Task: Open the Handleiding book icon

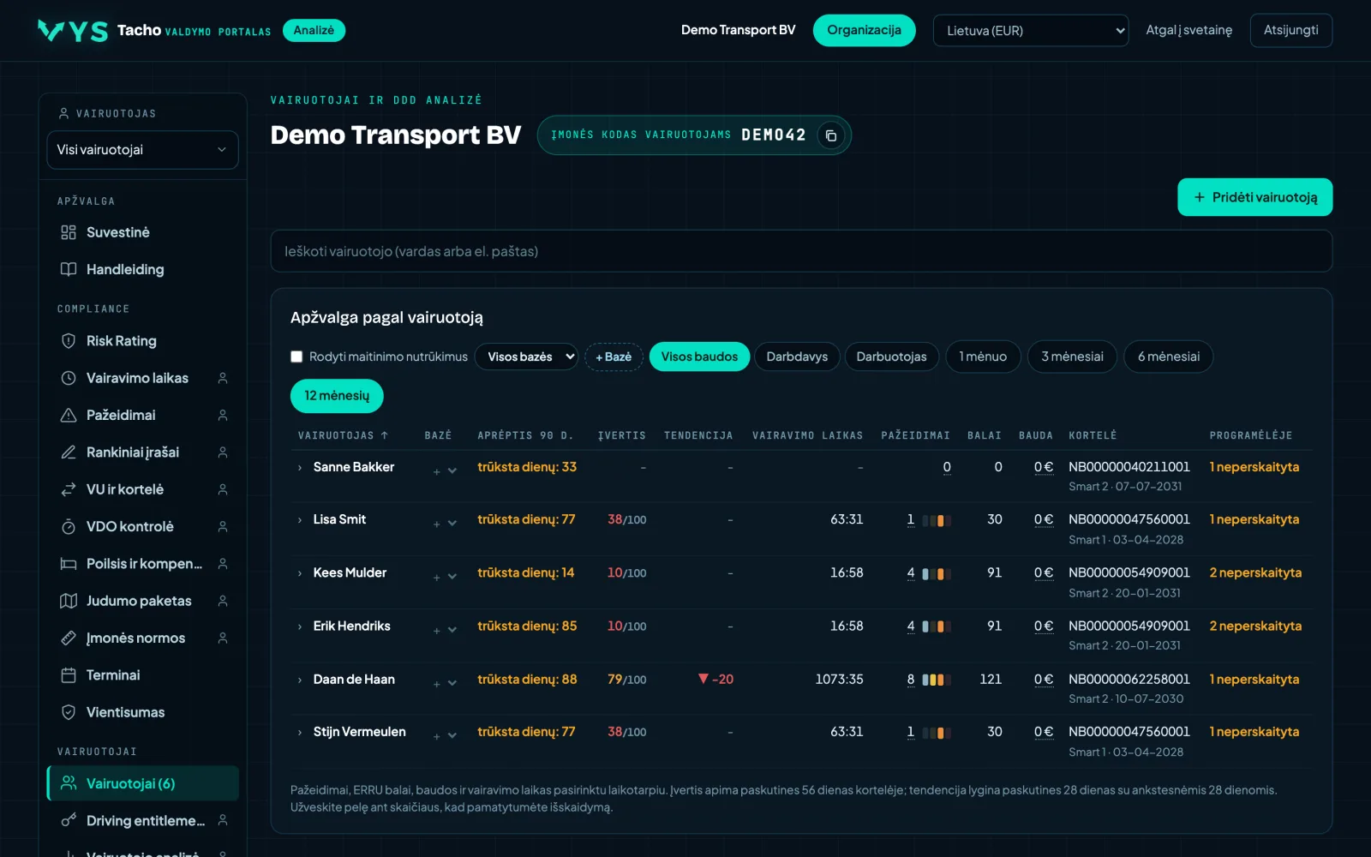Action: [69, 269]
